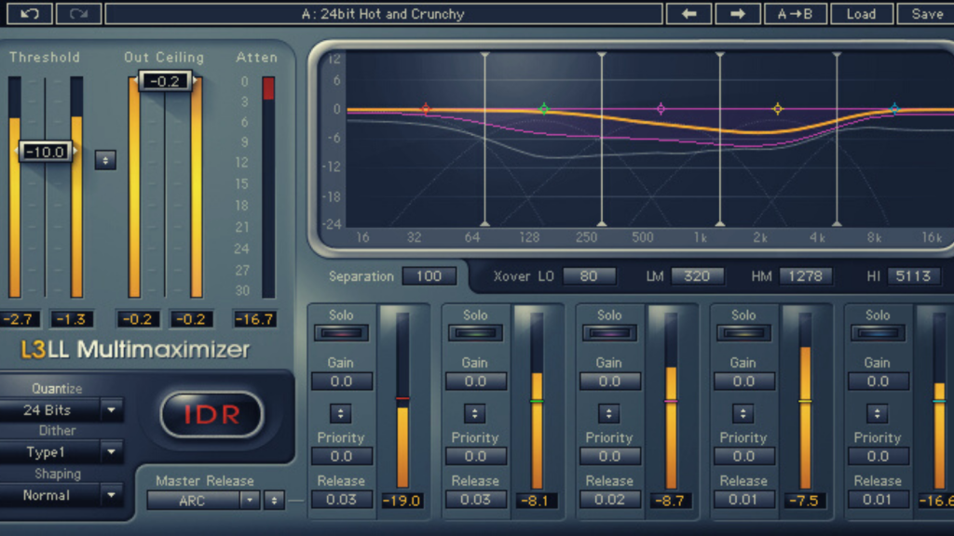Image resolution: width=954 pixels, height=536 pixels.
Task: Click the 5113 Hz crossover line top handle
Action: click(838, 55)
